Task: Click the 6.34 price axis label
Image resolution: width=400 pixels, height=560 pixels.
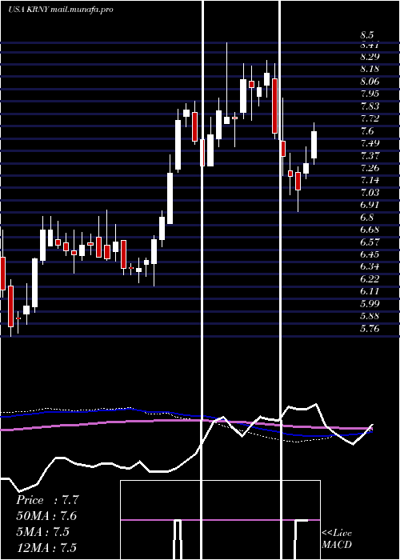Action: pos(370,266)
